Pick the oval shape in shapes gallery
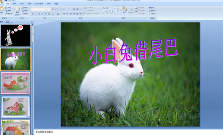The height and width of the screenshot is (135, 223). point(118,8)
